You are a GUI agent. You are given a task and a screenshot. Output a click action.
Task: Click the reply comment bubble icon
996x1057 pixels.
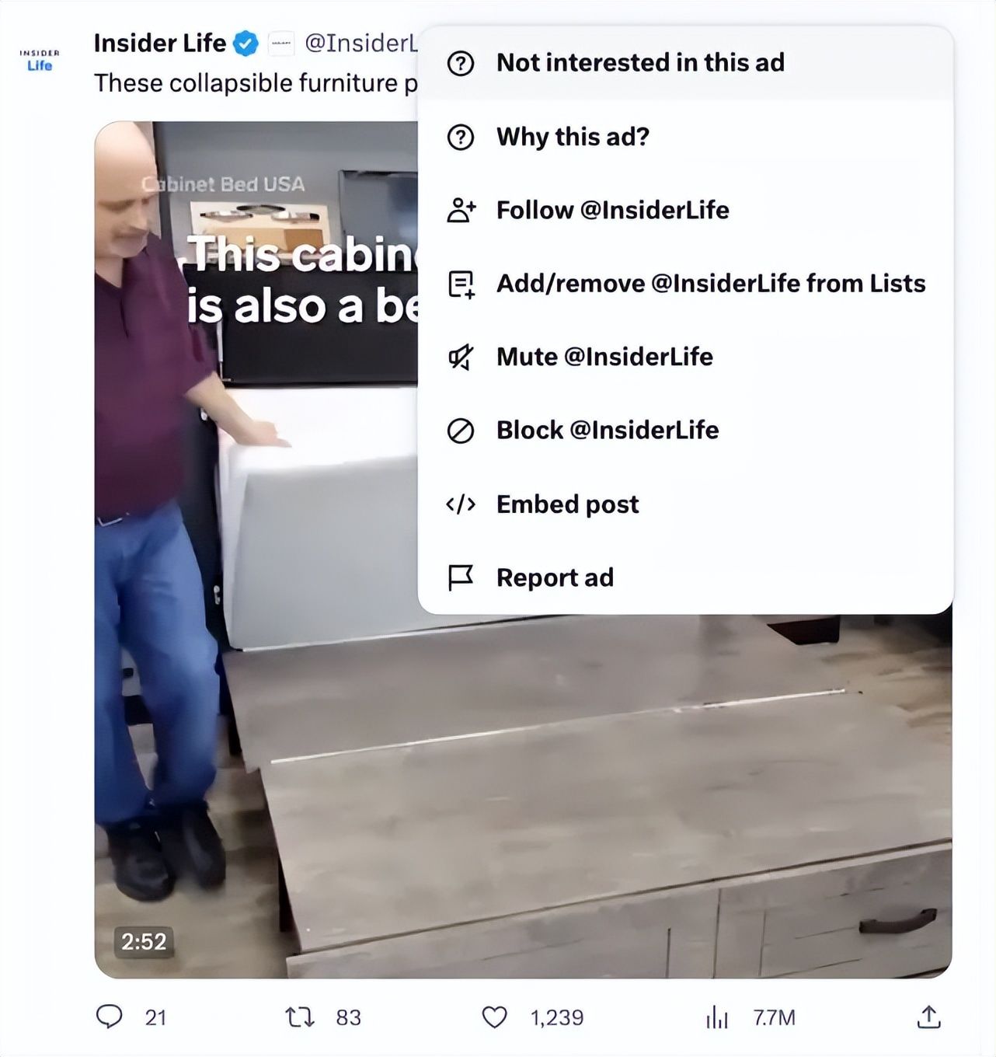(109, 1017)
